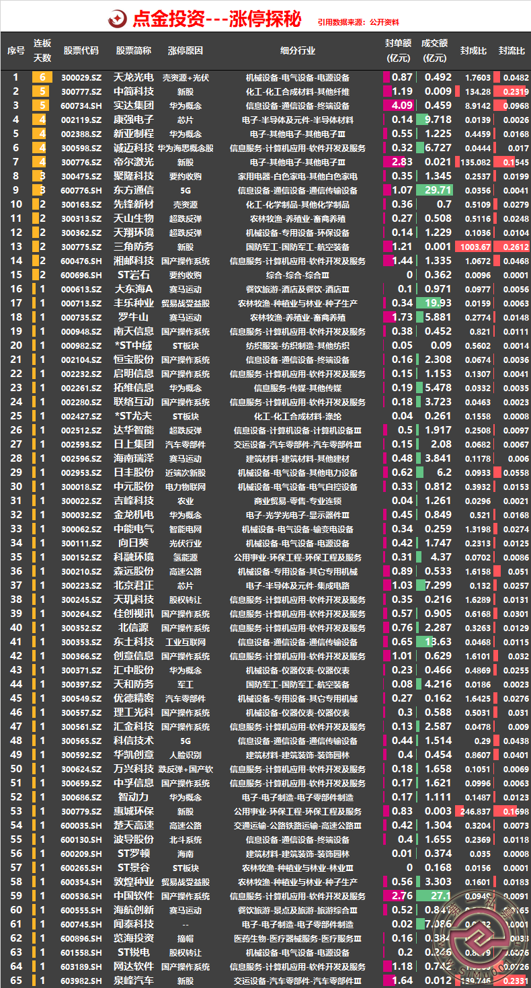
Task: Select the 涨停原因 column header
Action: tap(186, 50)
